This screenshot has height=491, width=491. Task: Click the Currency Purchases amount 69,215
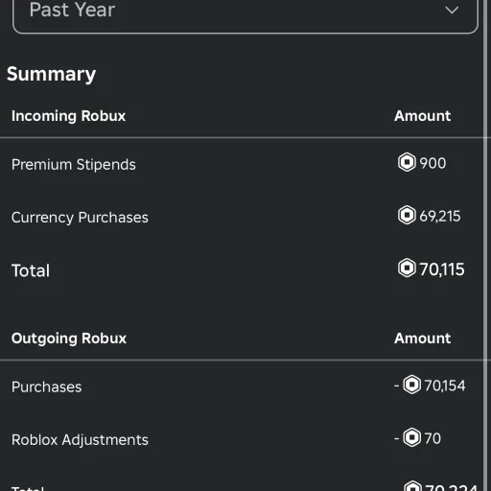coord(440,216)
